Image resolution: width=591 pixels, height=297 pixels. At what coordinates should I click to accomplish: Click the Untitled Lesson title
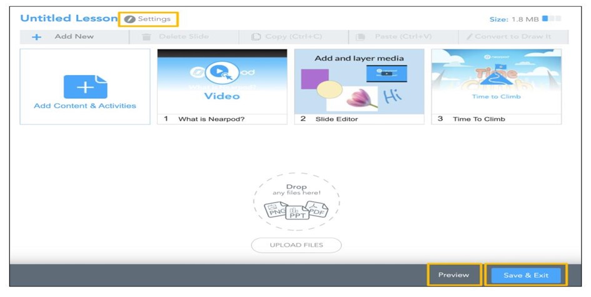[x=69, y=19]
